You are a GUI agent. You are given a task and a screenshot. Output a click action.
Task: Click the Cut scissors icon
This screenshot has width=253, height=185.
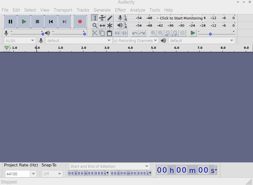(x=95, y=33)
